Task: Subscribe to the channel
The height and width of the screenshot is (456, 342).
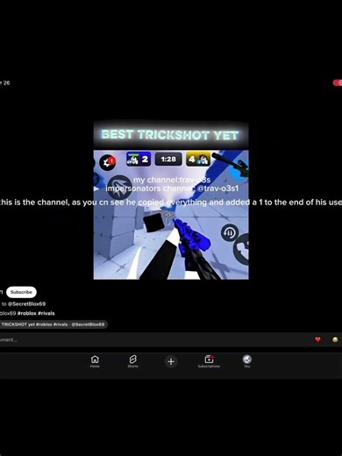Action: [21, 292]
